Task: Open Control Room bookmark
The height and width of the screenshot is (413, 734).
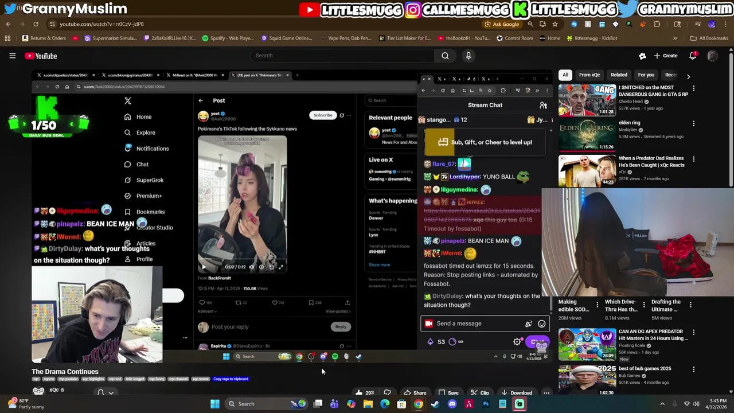Action: [515, 38]
